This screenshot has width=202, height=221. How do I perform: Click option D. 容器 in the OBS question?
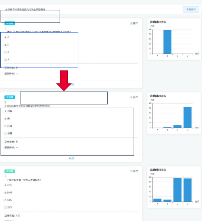click(8, 133)
